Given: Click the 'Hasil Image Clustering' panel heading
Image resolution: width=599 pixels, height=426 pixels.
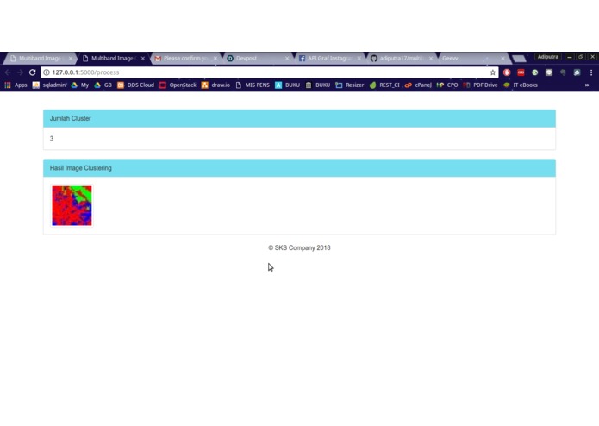Looking at the screenshot, I should [x=299, y=168].
